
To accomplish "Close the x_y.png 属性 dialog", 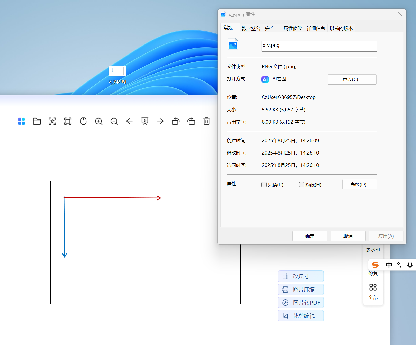I will pos(400,14).
